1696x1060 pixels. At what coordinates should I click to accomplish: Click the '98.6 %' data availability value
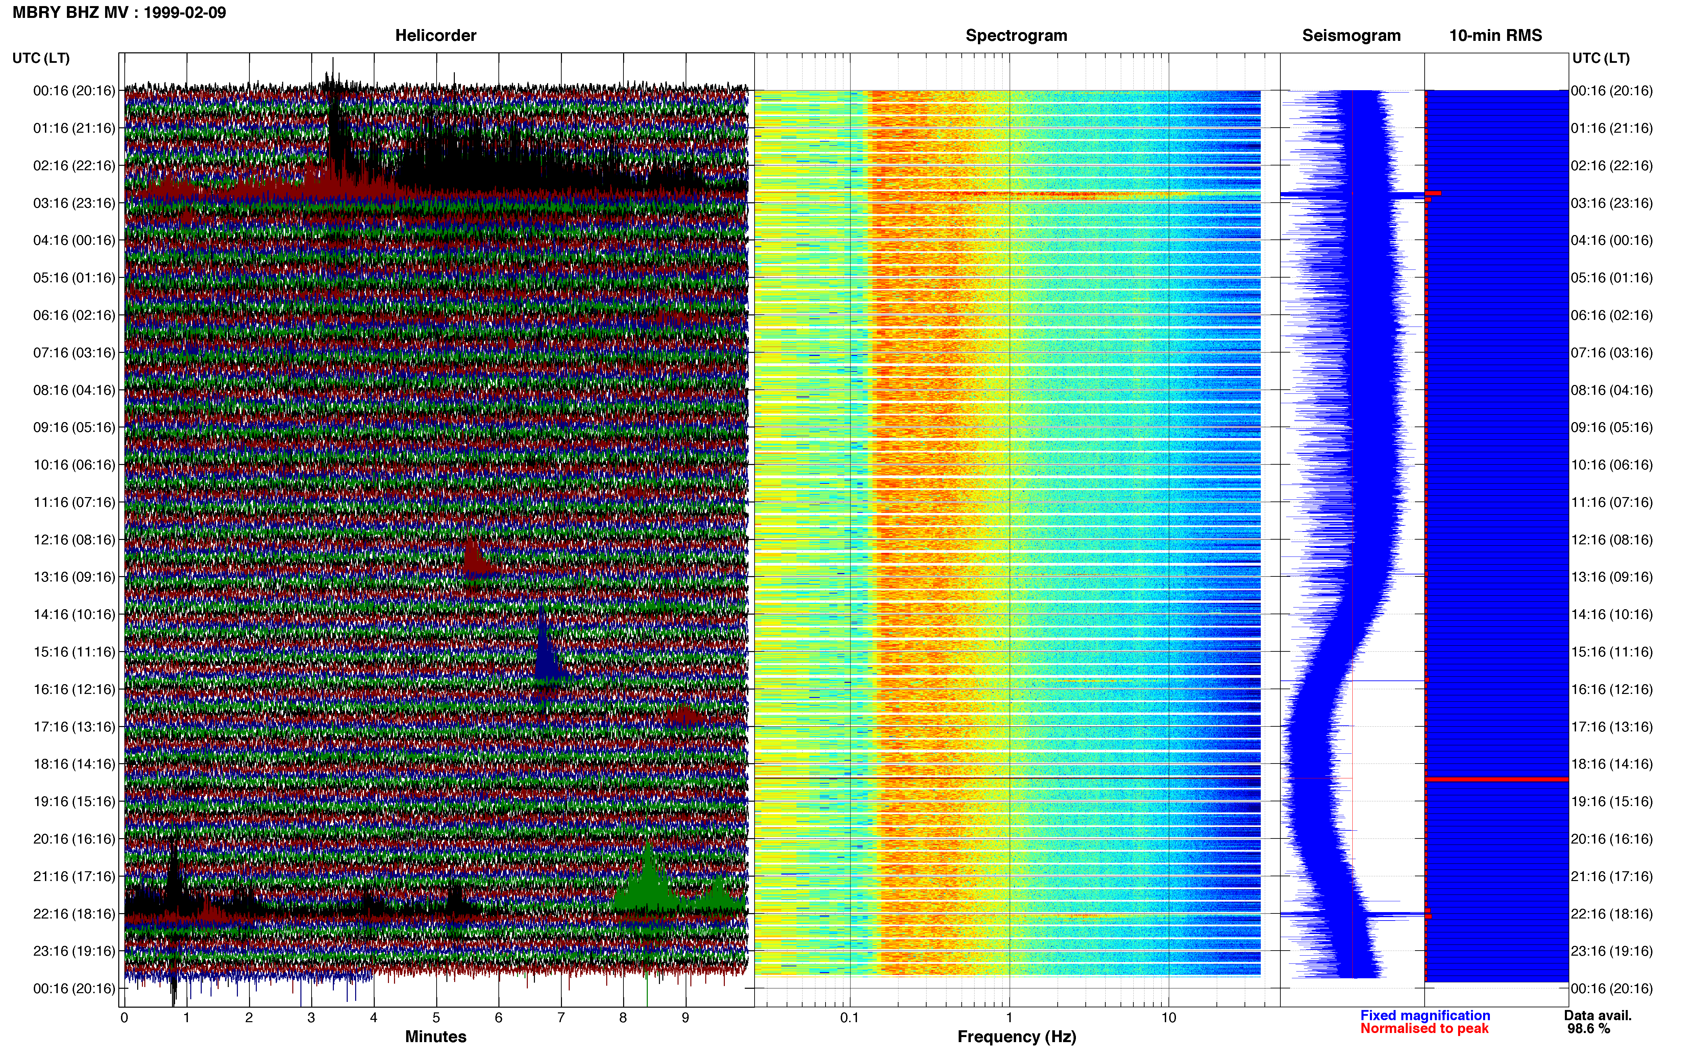(1589, 1029)
